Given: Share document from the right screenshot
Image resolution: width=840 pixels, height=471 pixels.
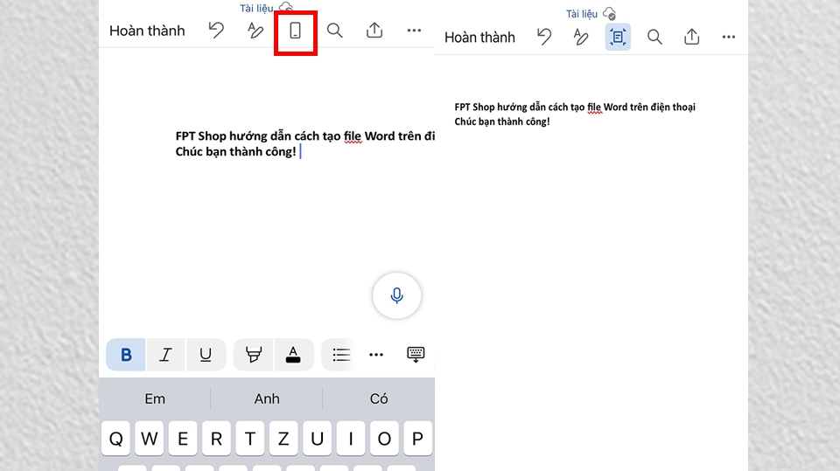Looking at the screenshot, I should pyautogui.click(x=691, y=37).
